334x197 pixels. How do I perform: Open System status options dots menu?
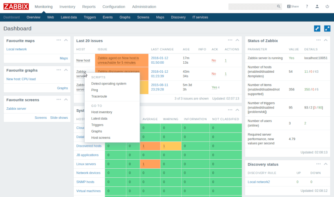coord(230,110)
